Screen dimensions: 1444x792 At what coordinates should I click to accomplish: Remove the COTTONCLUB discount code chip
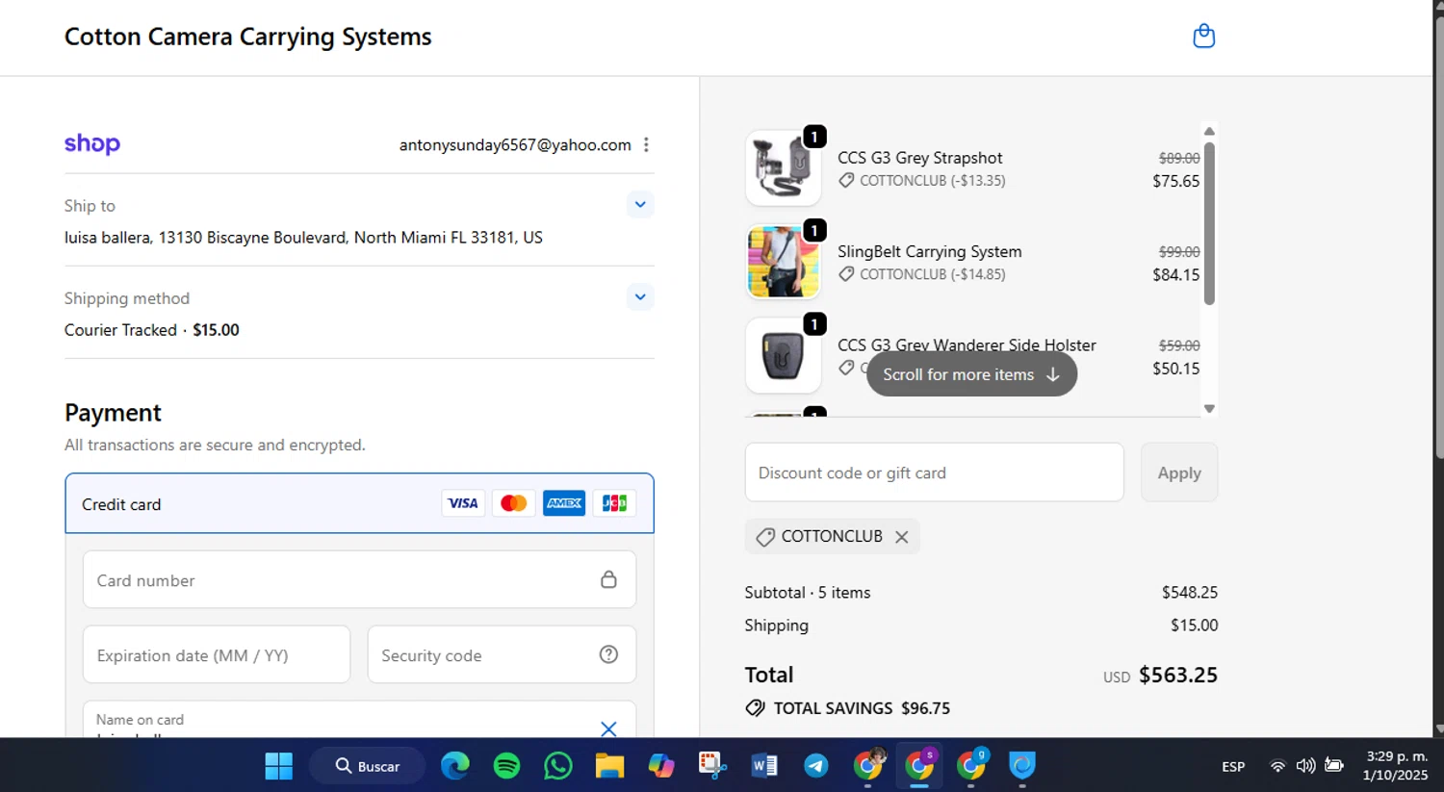pos(901,537)
